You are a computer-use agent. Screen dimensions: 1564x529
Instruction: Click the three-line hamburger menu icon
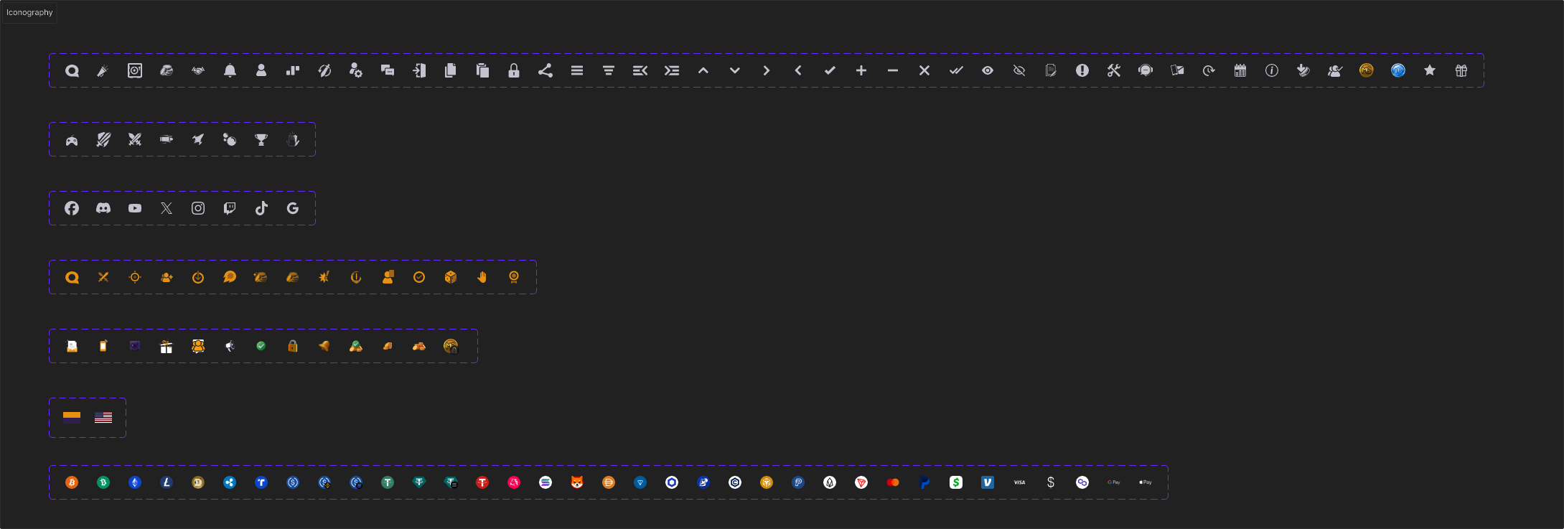(577, 70)
